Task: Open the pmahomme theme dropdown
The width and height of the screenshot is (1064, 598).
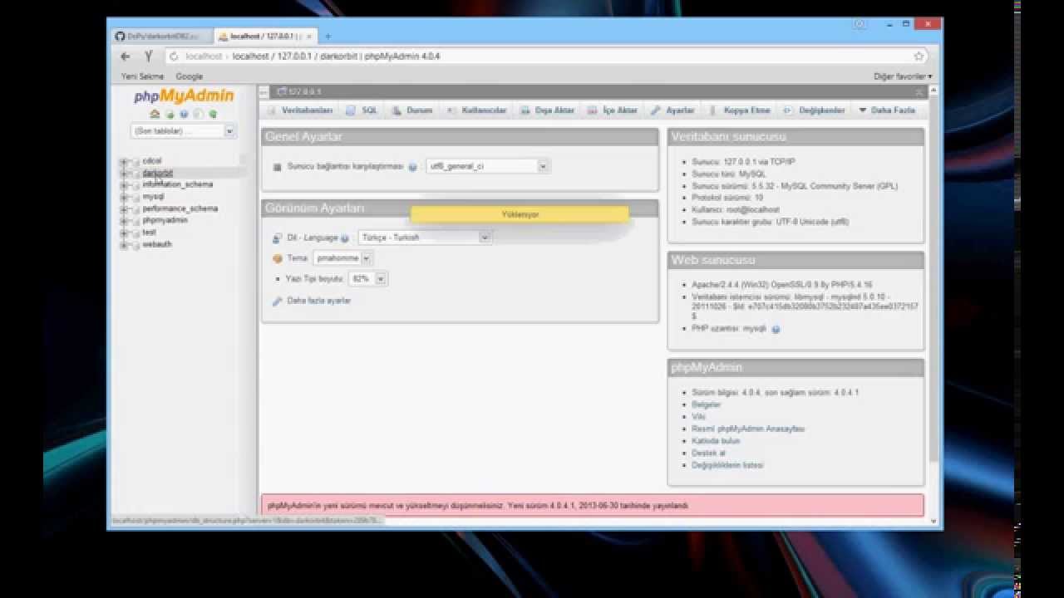Action: point(342,258)
